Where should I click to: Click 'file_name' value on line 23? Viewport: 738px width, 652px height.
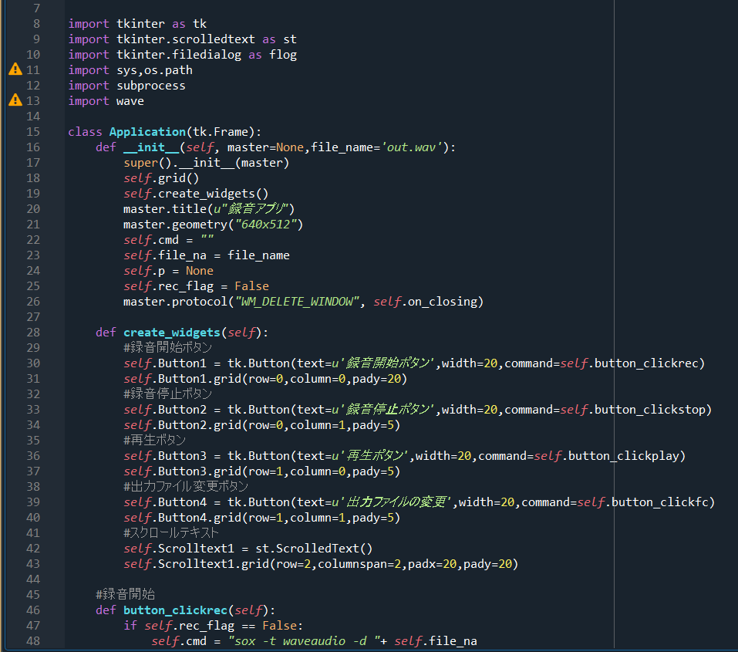(258, 255)
